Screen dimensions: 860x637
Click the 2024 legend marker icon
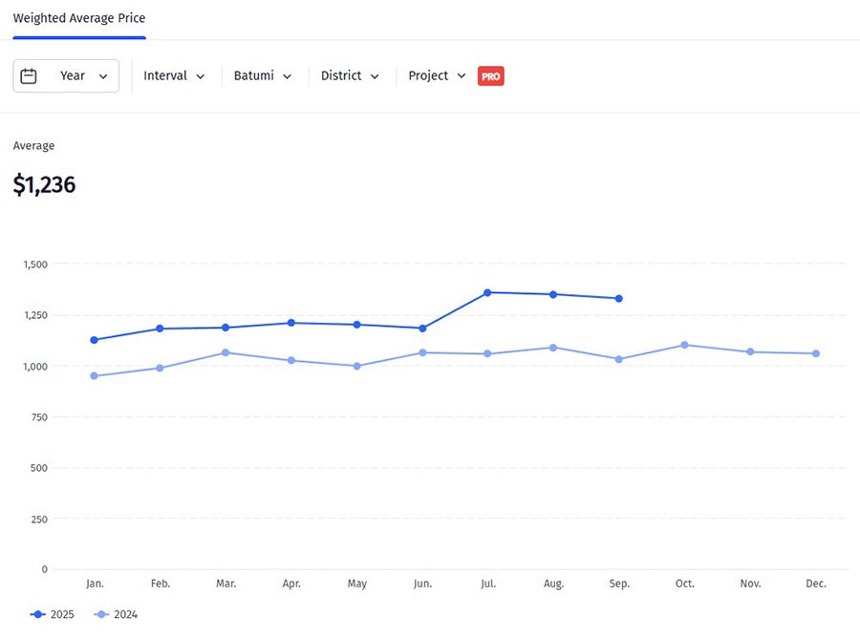(101, 615)
